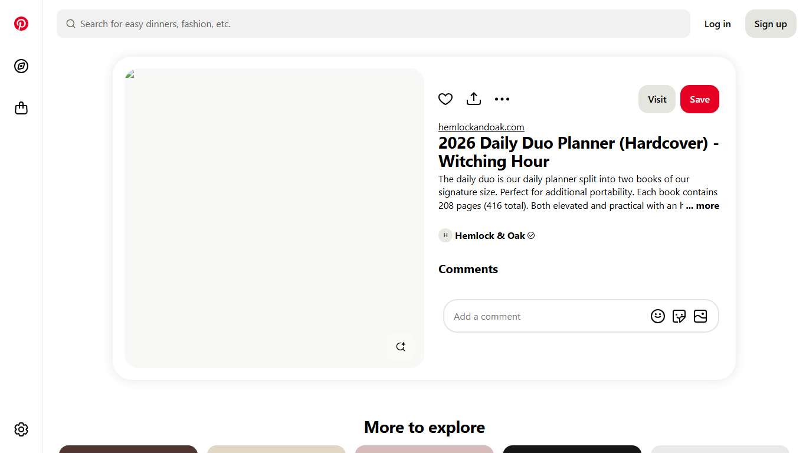Image resolution: width=806 pixels, height=453 pixels.
Task: Open the first More to explore thumbnail
Action: pos(128,450)
